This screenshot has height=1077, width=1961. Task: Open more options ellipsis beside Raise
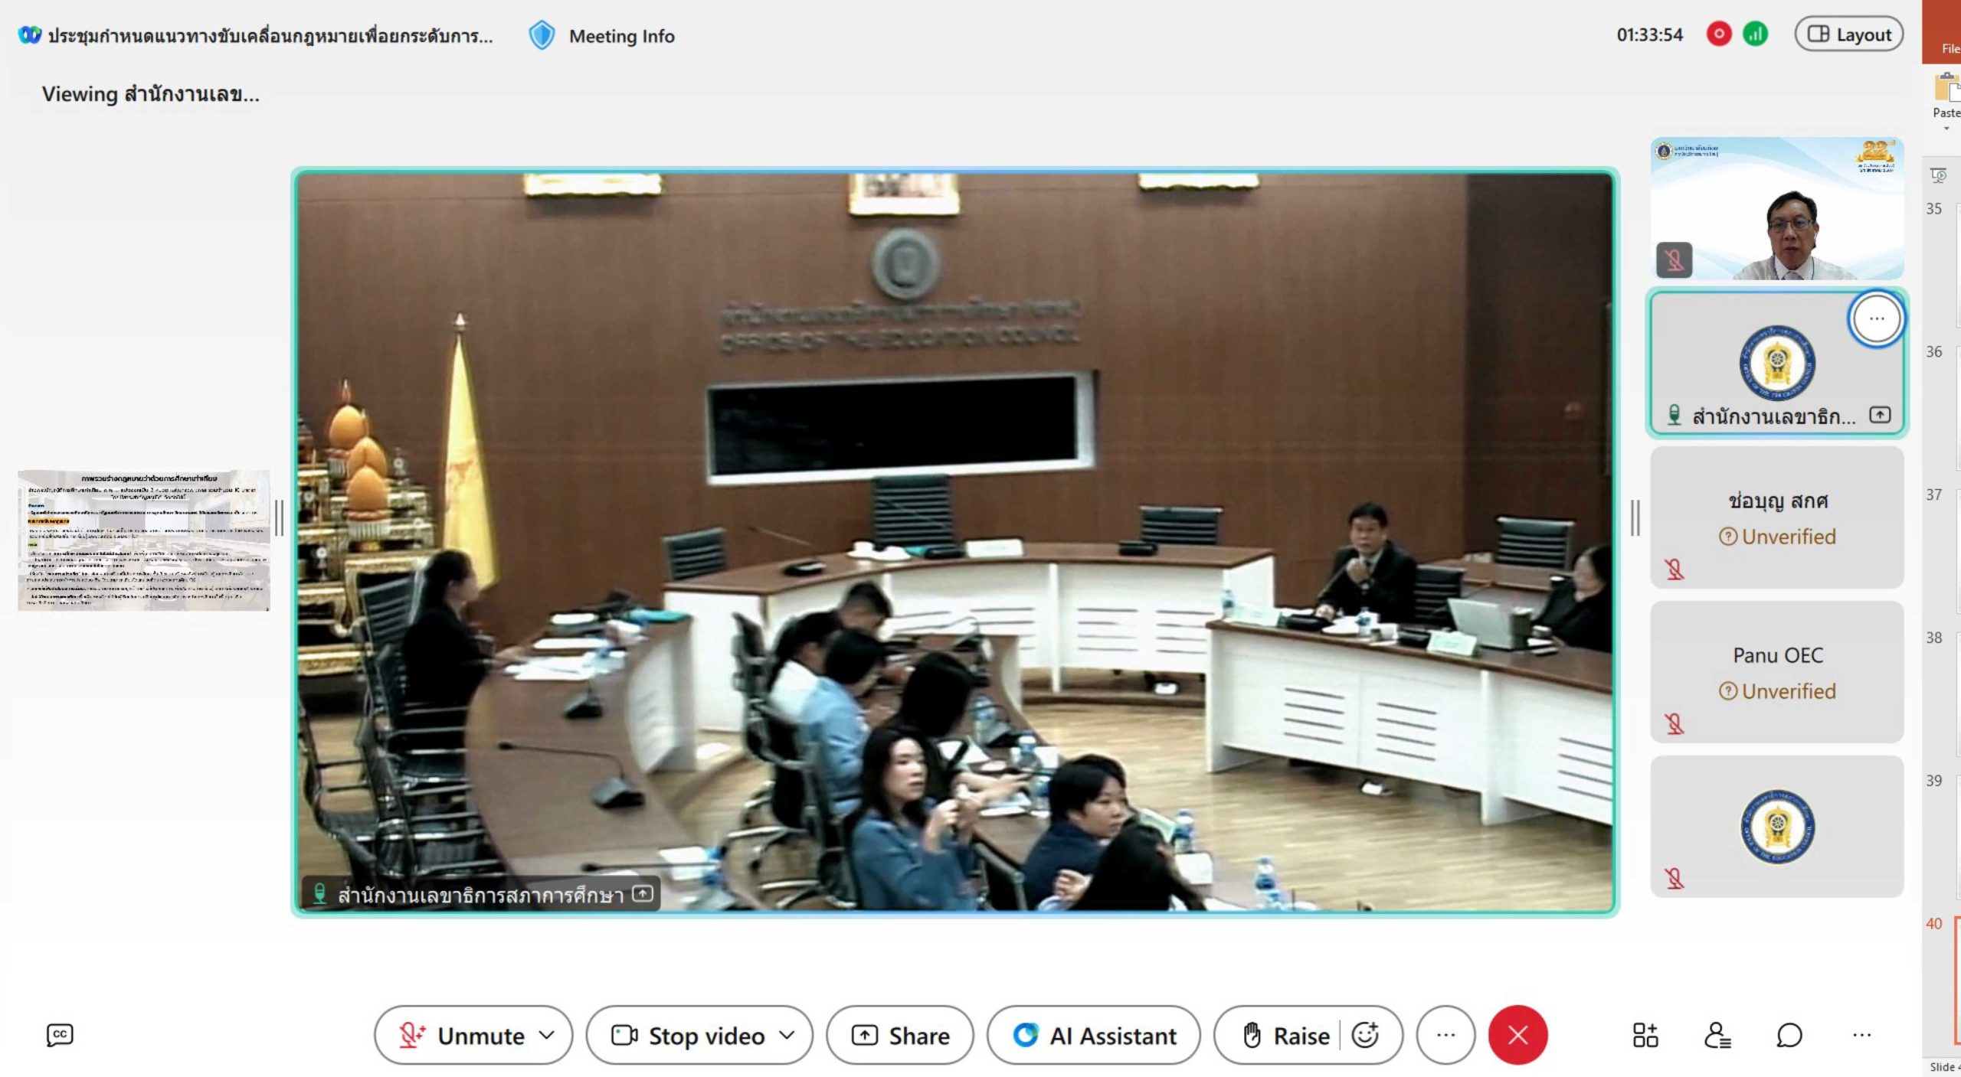(x=1445, y=1035)
